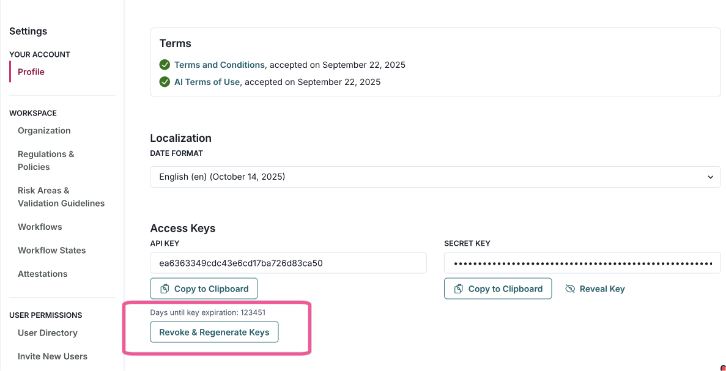Click the API Key text field
The width and height of the screenshot is (726, 371).
[x=288, y=263]
